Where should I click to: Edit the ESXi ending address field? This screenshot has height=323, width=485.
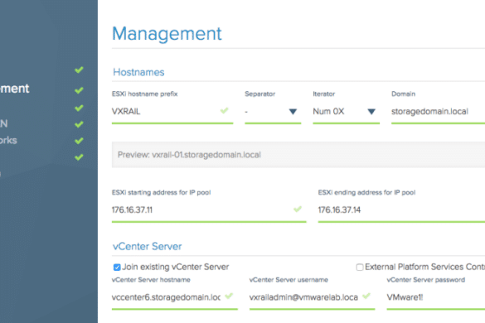point(401,210)
